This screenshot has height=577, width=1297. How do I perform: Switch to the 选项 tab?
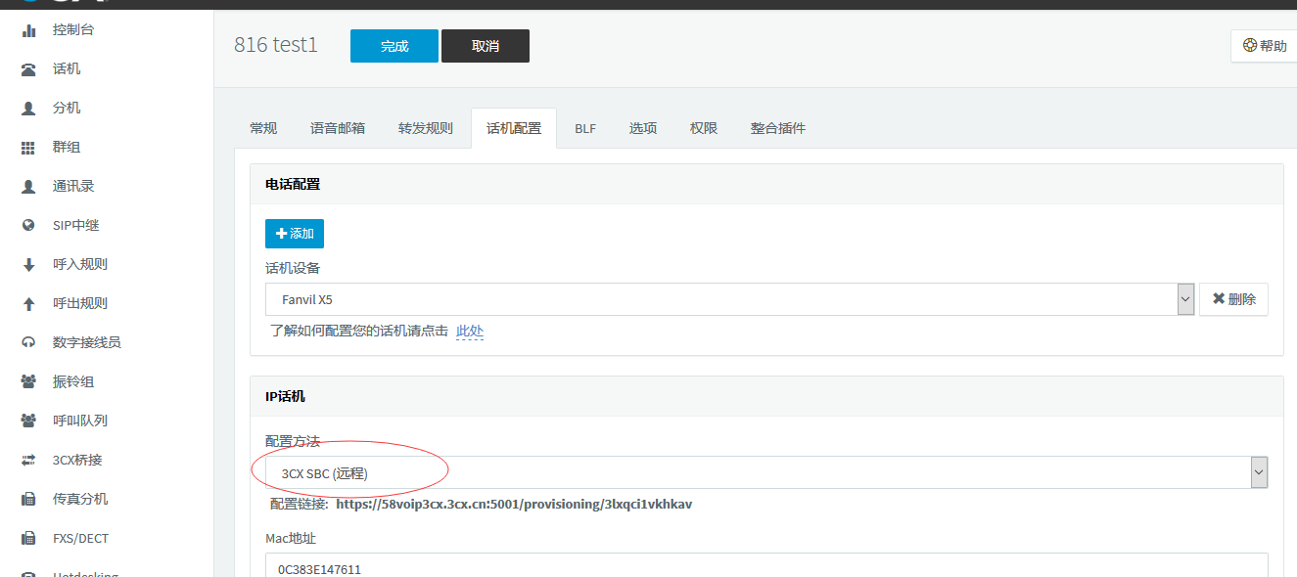click(643, 128)
